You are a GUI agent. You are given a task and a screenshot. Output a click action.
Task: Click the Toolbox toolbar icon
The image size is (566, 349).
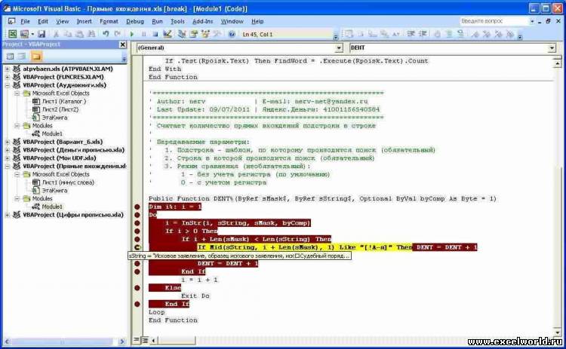pyautogui.click(x=217, y=34)
